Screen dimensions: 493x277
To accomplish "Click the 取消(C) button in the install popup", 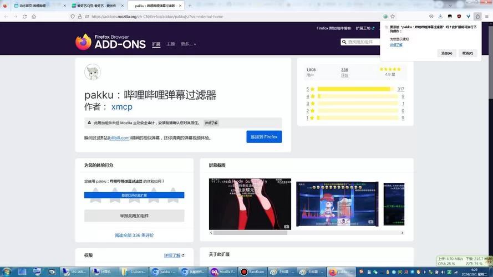I will point(467,53).
